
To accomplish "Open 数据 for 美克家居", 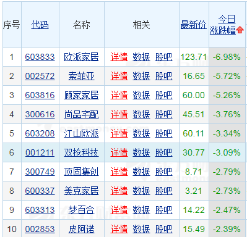I will click(141, 191).
